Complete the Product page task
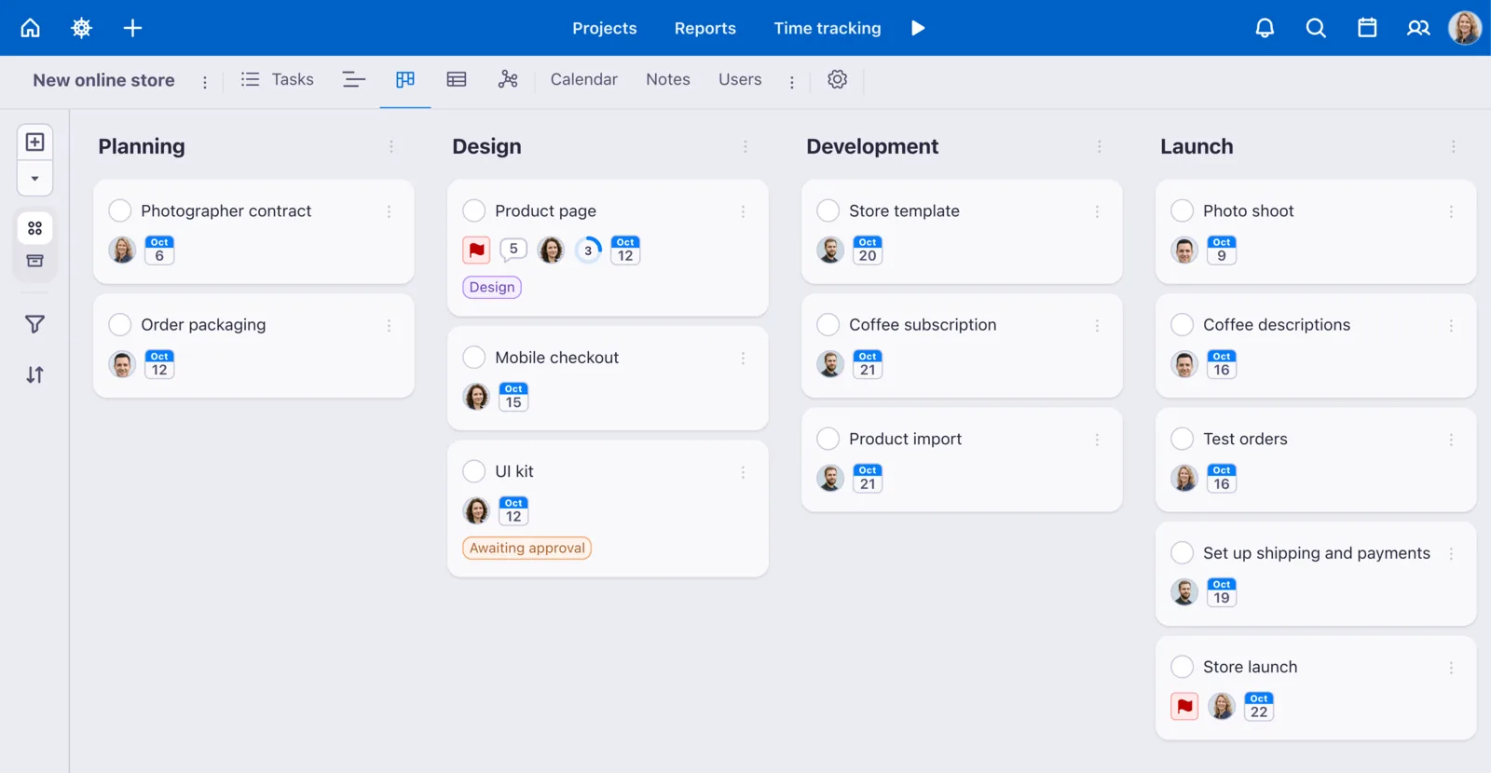 pyautogui.click(x=474, y=210)
